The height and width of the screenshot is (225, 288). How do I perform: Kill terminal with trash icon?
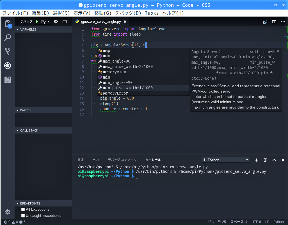[265, 160]
